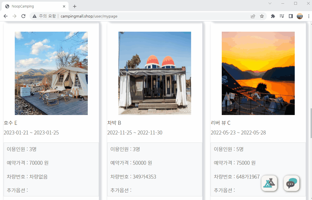Click dates 2023-01-21 ~ 2023-01-25
312x200 pixels.
coord(31,132)
